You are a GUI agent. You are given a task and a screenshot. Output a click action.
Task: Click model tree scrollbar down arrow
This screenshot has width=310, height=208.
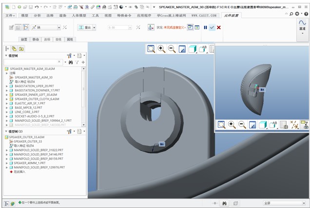84,125
